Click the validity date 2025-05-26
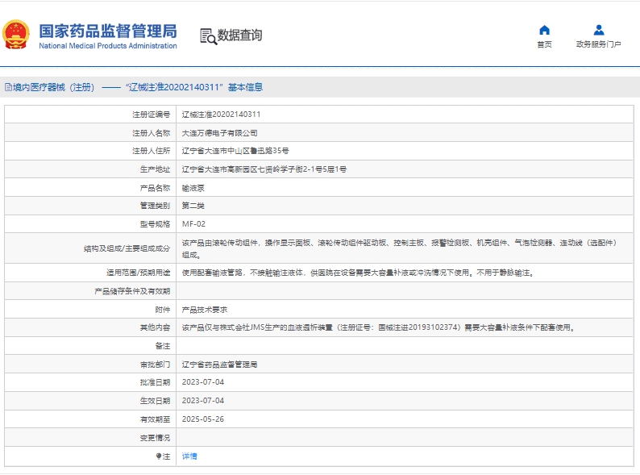The image size is (640, 475). (203, 419)
